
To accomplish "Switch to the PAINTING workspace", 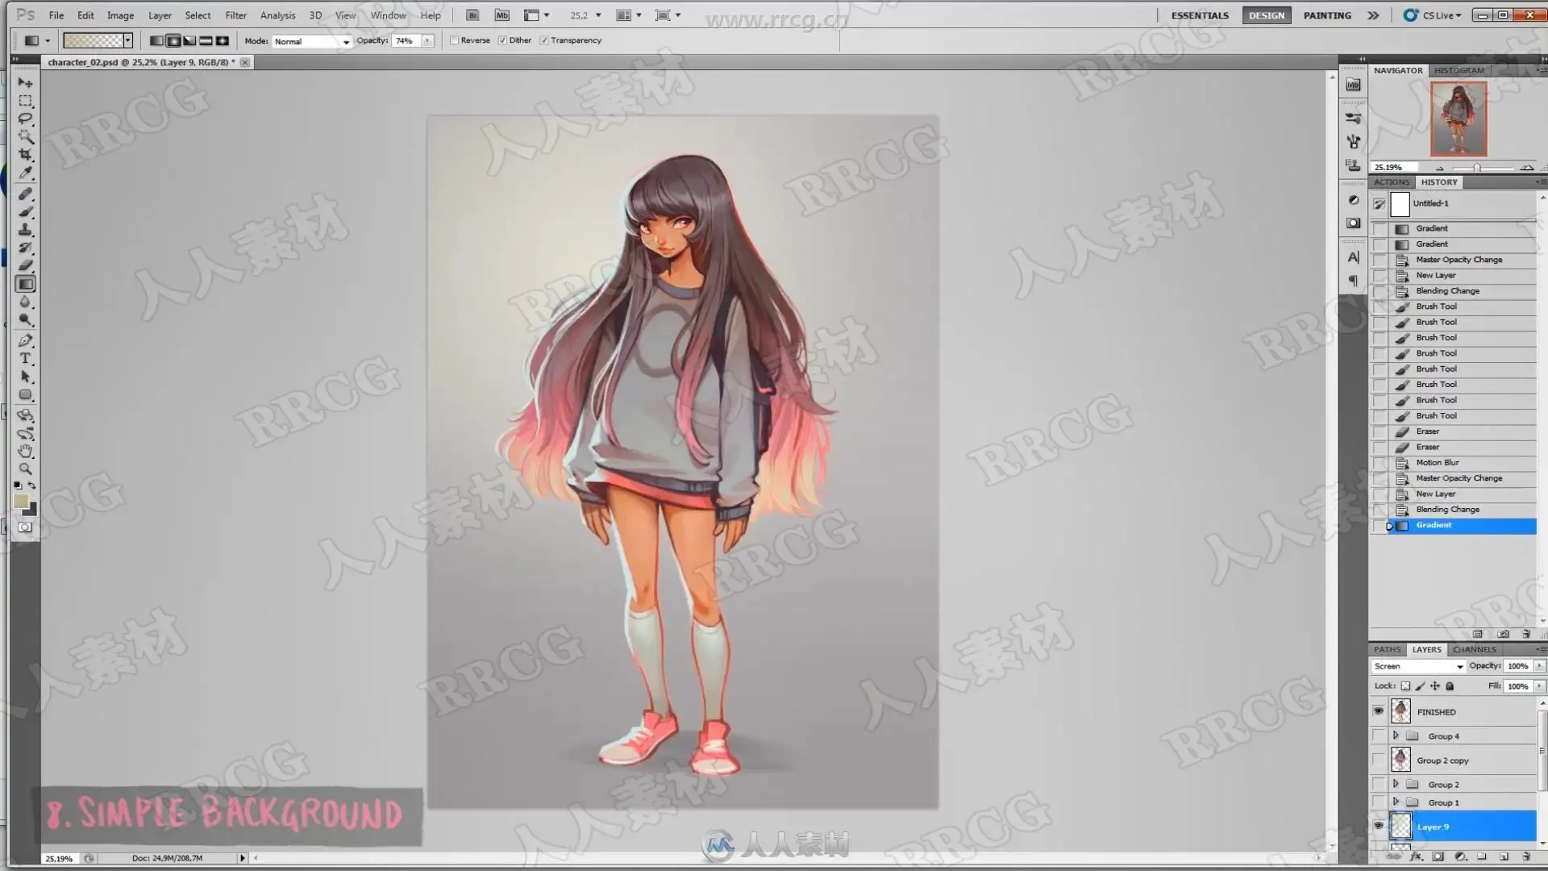I will click(x=1326, y=15).
